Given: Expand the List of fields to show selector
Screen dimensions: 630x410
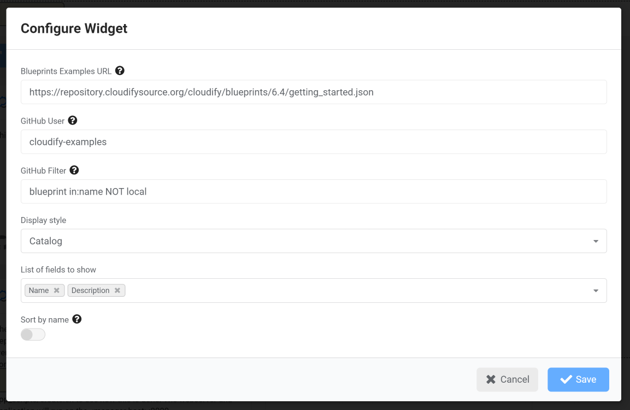Looking at the screenshot, I should point(595,290).
